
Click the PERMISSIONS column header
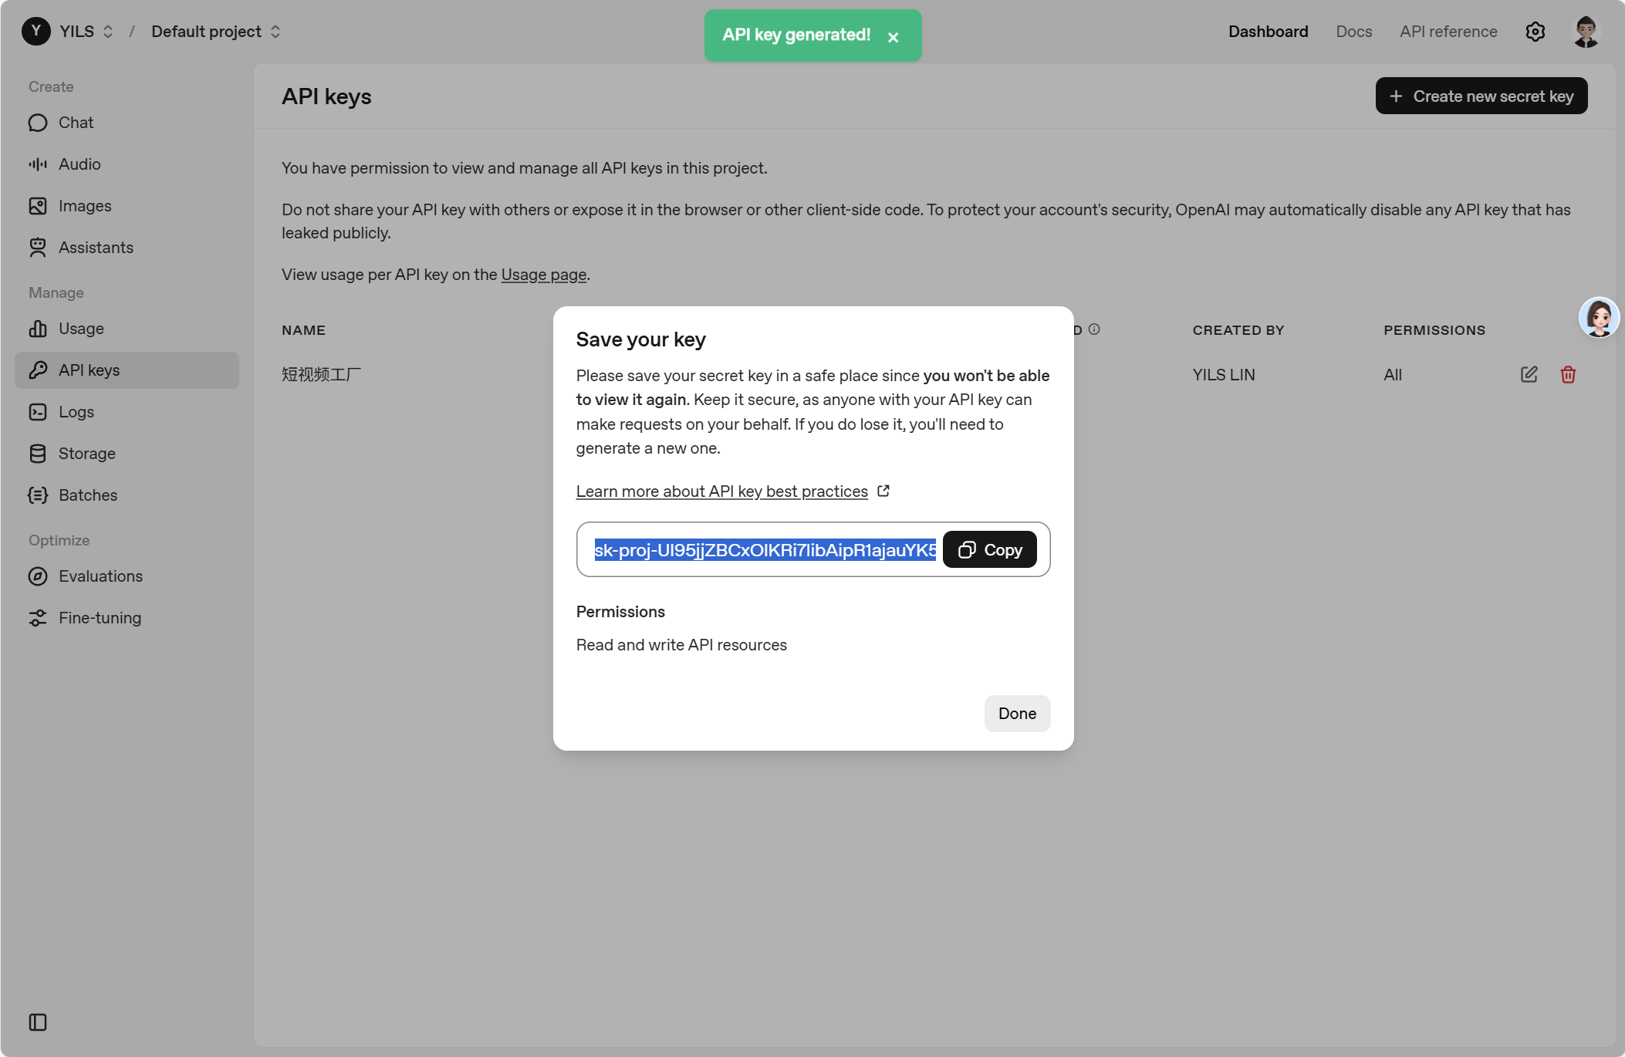[1434, 330]
